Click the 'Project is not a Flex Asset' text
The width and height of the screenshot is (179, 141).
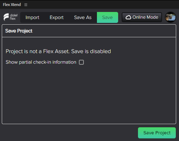point(37,51)
